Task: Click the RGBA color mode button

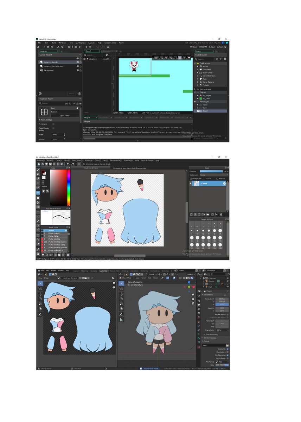Action: (226, 365)
